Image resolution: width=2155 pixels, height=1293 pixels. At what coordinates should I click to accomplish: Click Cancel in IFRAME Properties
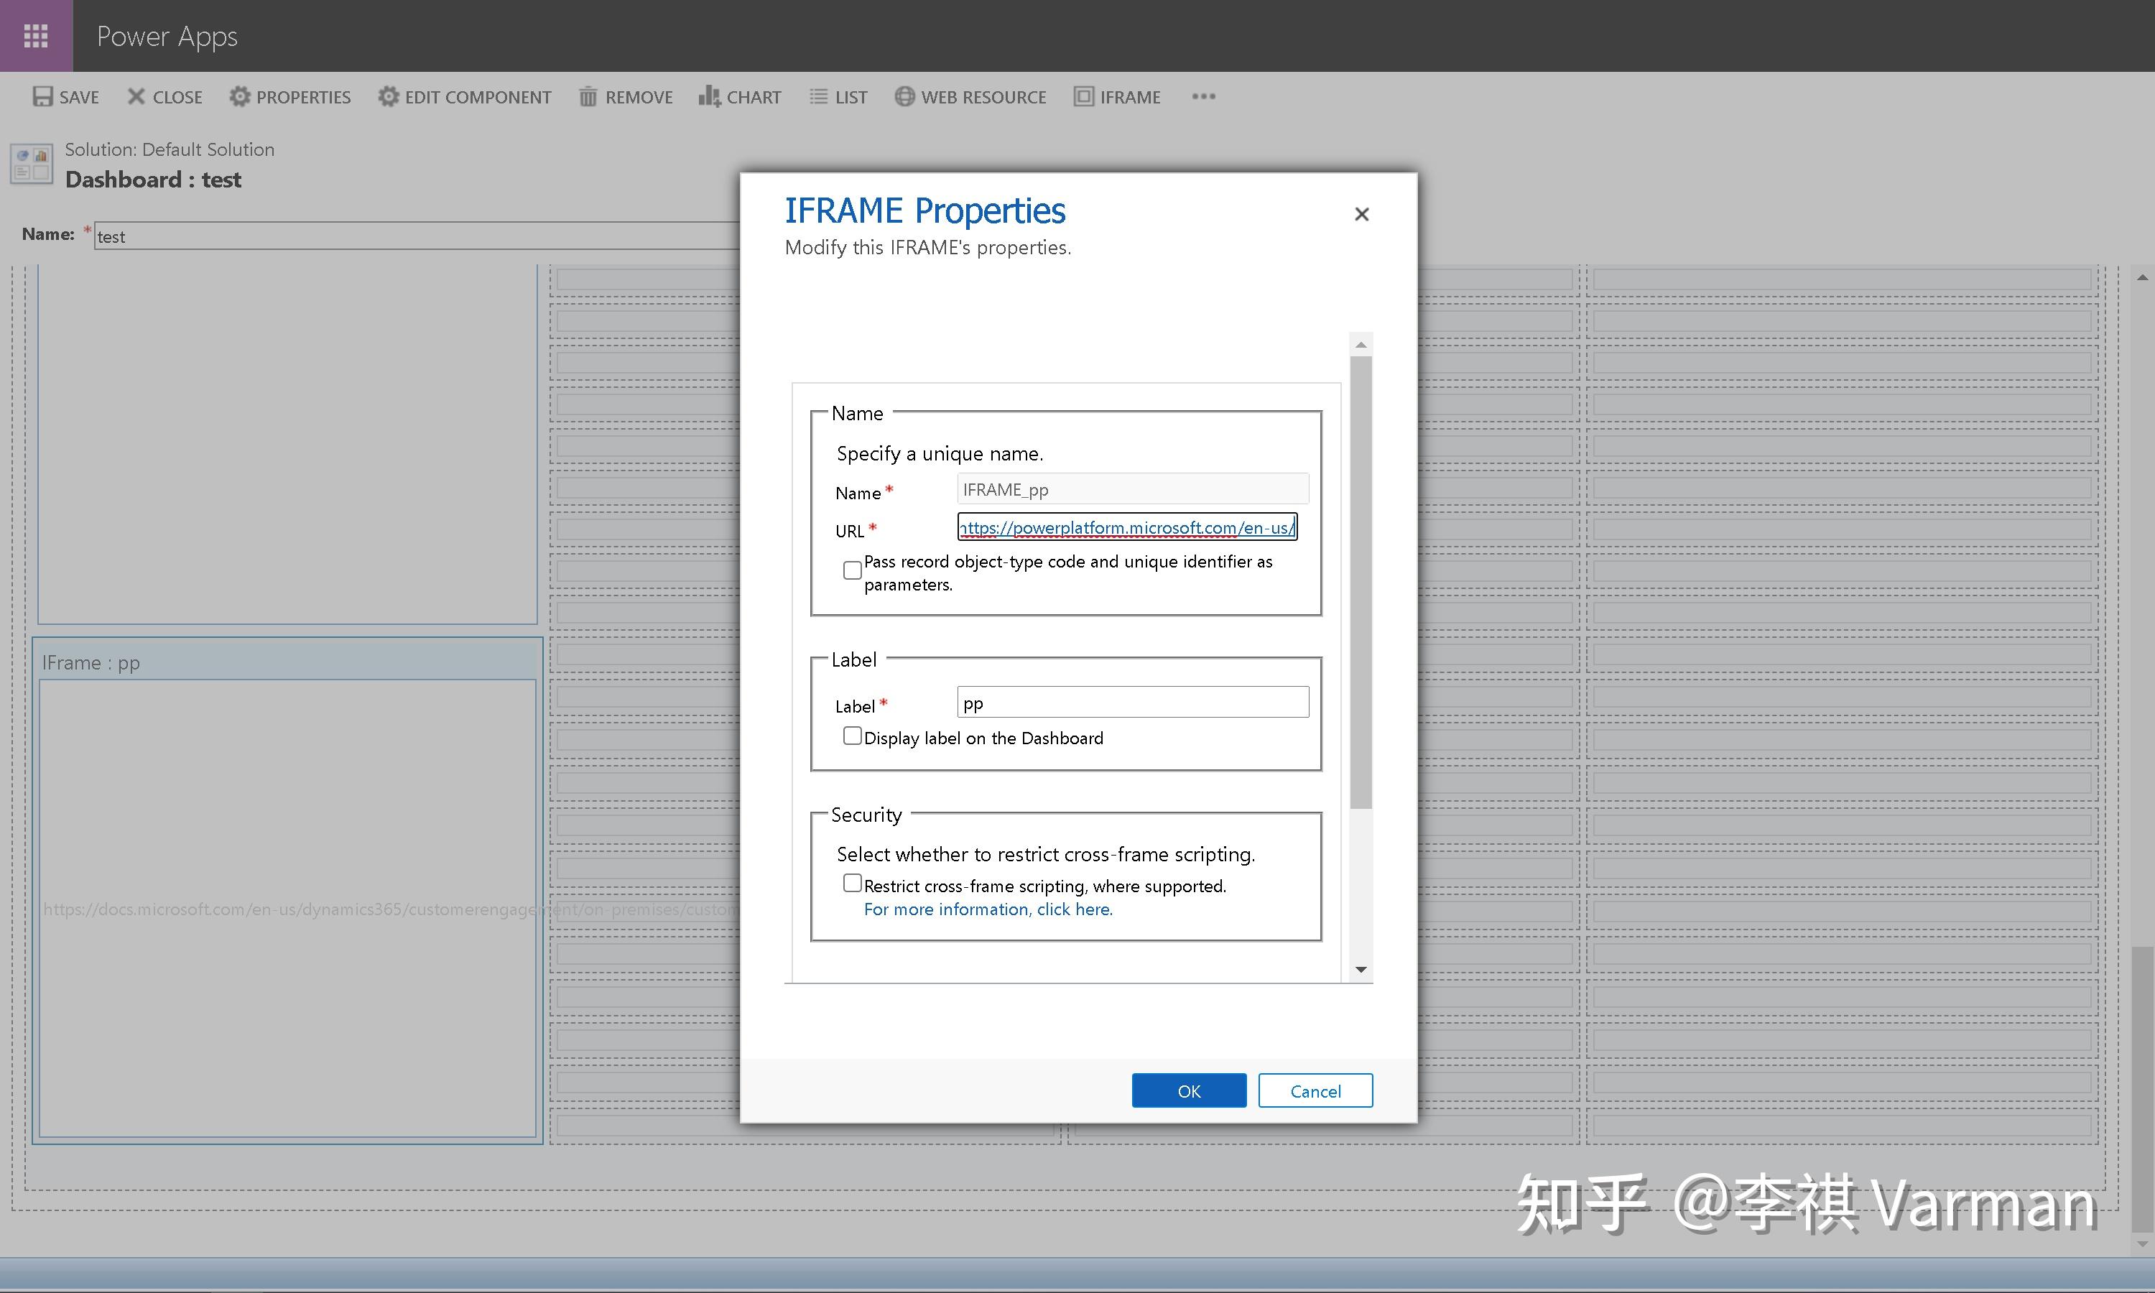click(x=1315, y=1091)
